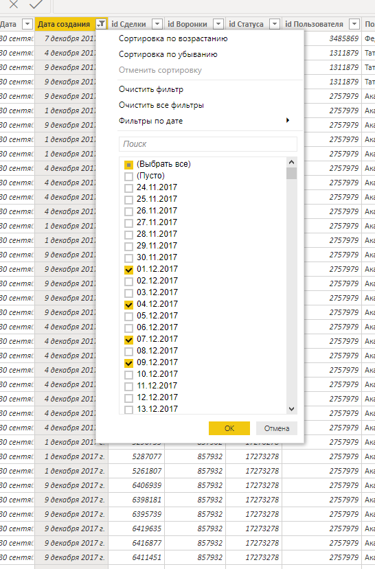The height and width of the screenshot is (569, 375).
Task: Choose Очистить все фильтры
Action: [x=161, y=105]
